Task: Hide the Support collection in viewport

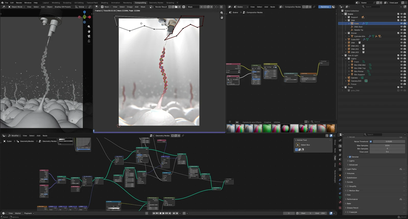Action: coord(401,17)
